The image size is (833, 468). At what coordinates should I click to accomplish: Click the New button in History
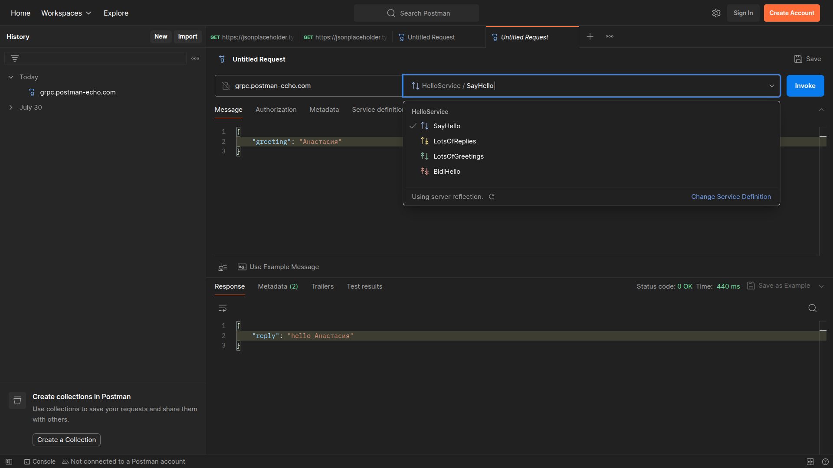(161, 37)
